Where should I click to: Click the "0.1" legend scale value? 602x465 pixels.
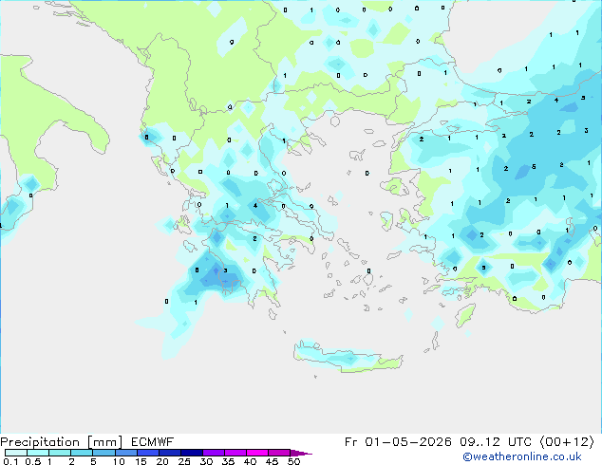point(10,461)
